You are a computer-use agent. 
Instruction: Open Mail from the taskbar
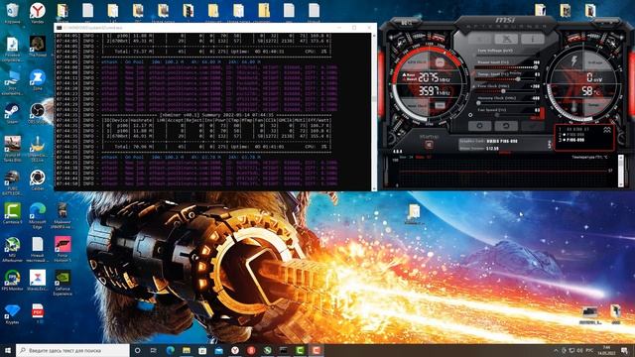click(x=218, y=350)
